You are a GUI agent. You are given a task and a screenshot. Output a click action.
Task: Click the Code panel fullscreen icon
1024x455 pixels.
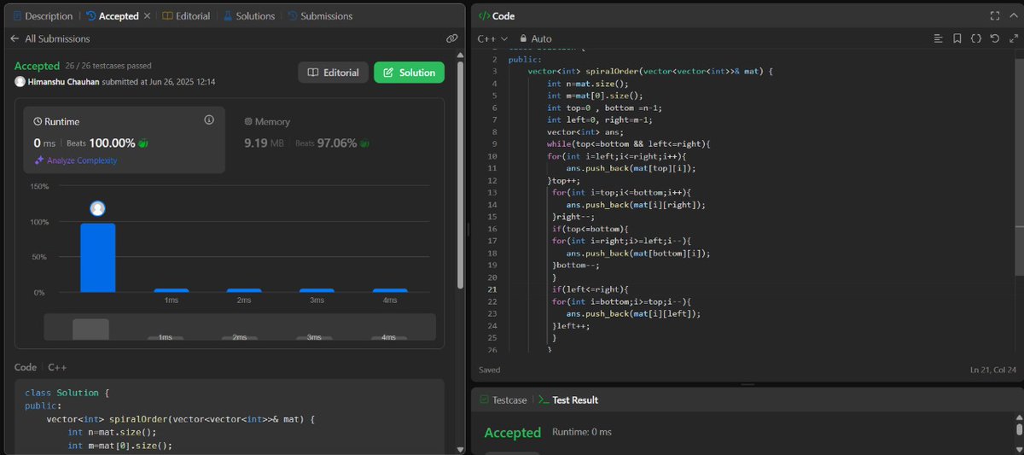coord(994,15)
